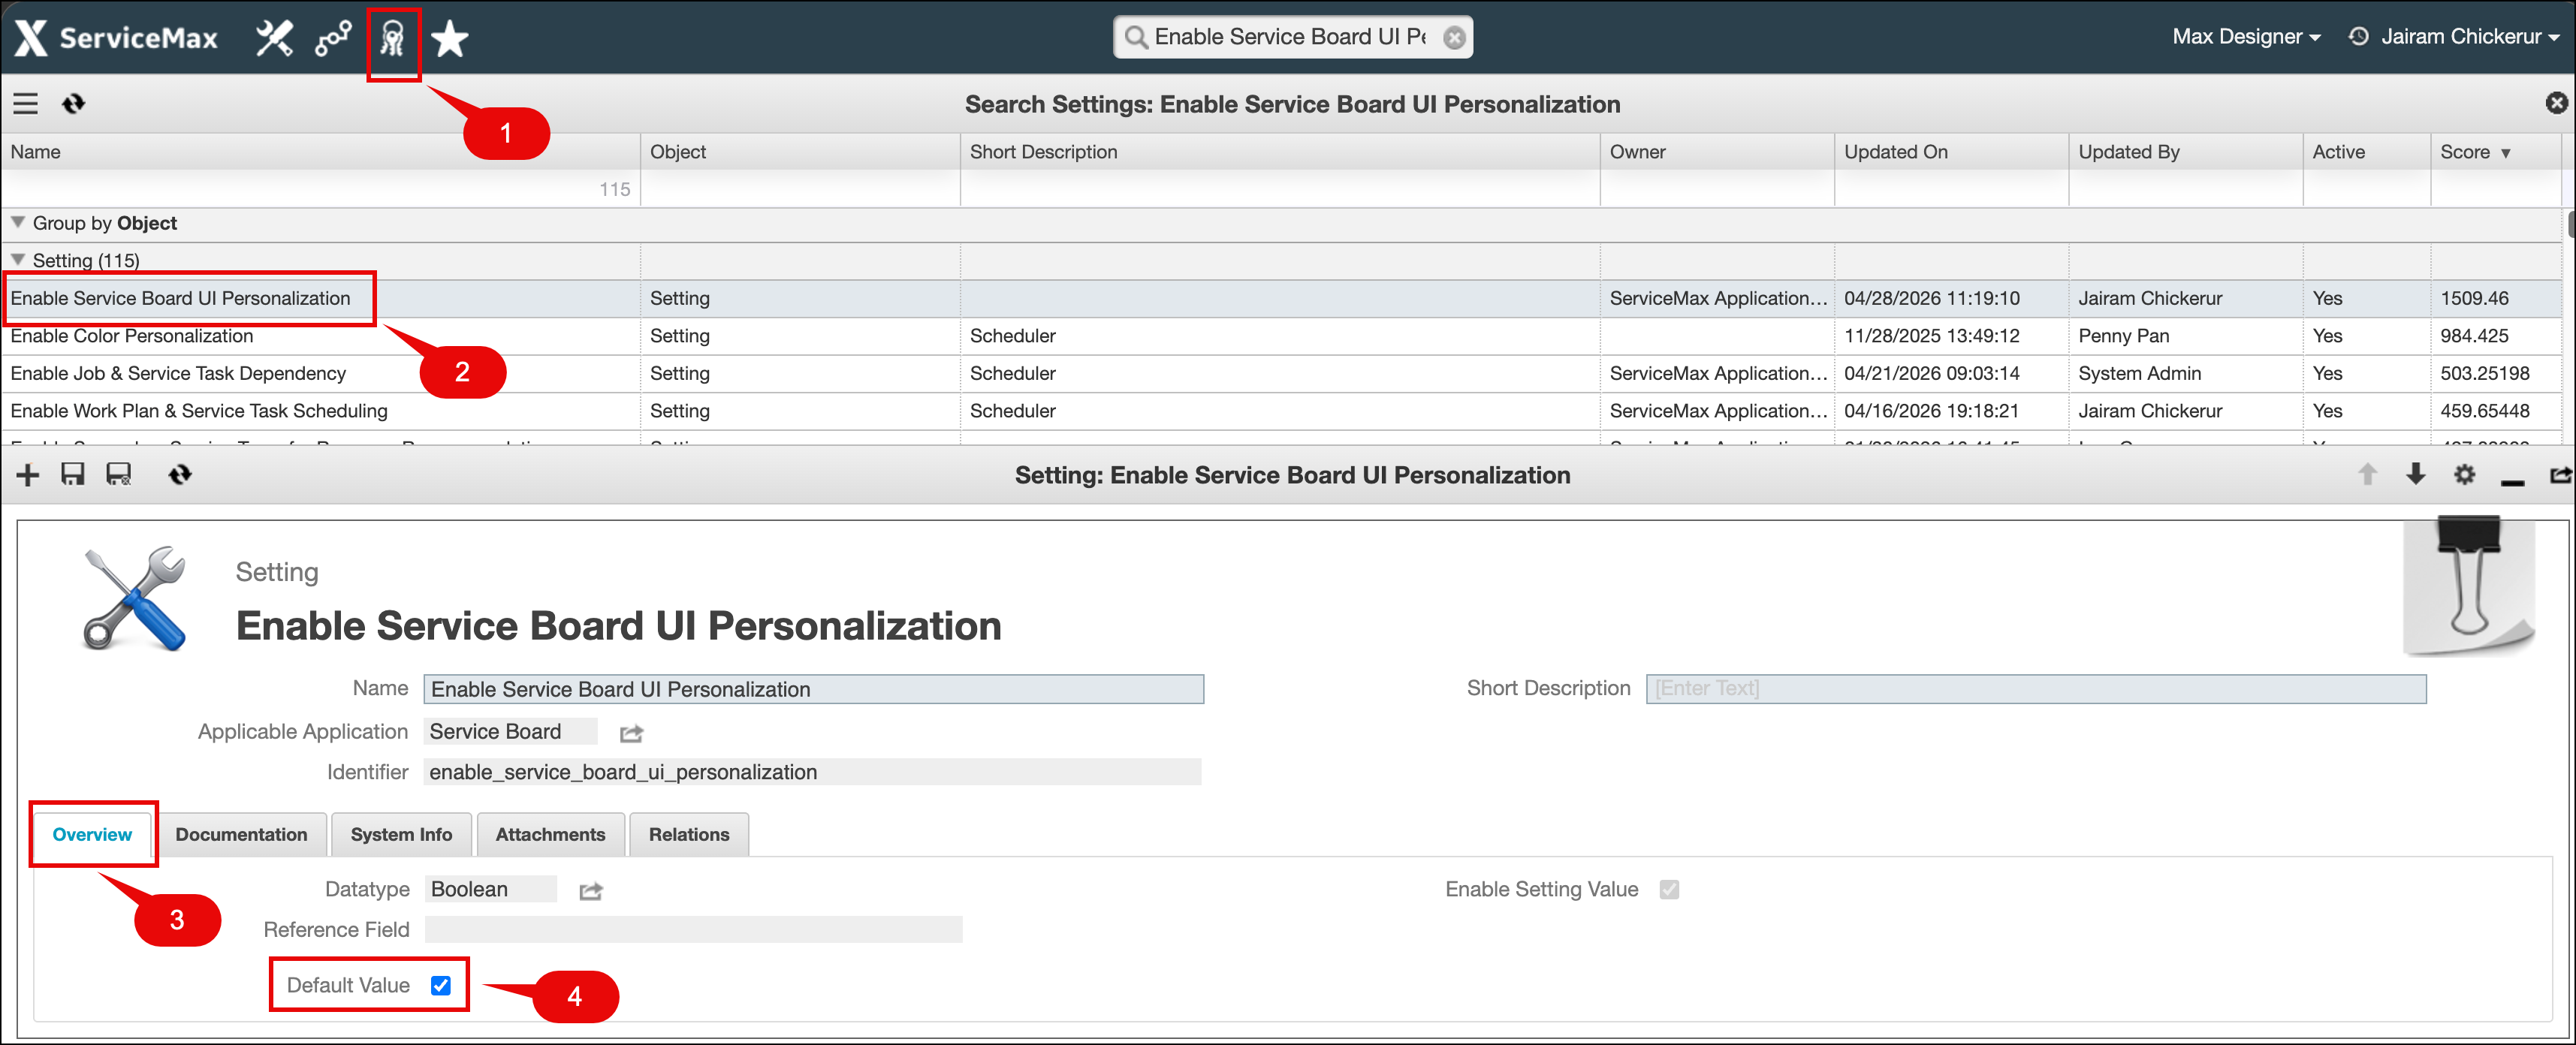Click the ServiceMax logo
Image resolution: width=2576 pixels, height=1045 pixels.
click(117, 38)
